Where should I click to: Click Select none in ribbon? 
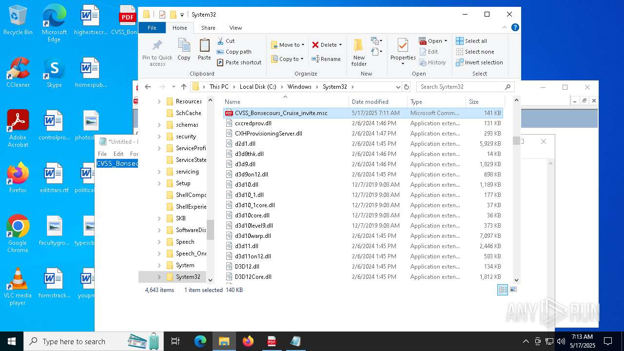pos(475,52)
